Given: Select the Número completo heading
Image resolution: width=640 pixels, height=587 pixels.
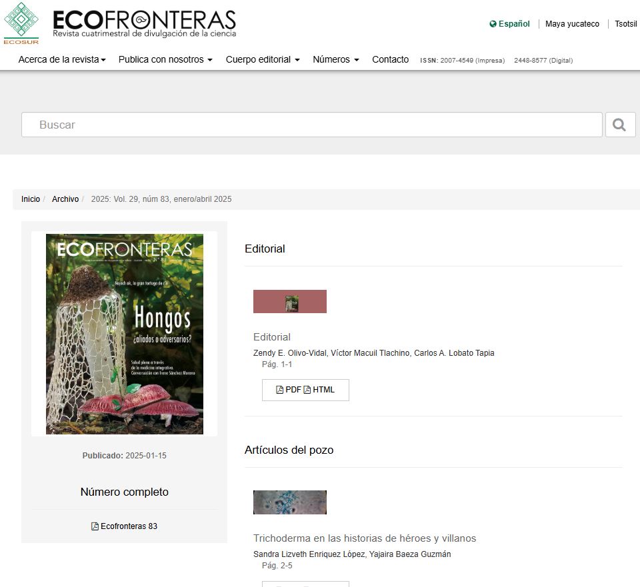Looking at the screenshot, I should 125,492.
